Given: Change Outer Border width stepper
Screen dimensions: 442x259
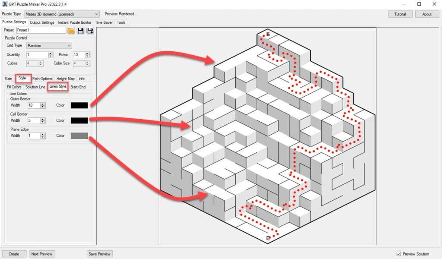Looking at the screenshot, I should [x=42, y=105].
